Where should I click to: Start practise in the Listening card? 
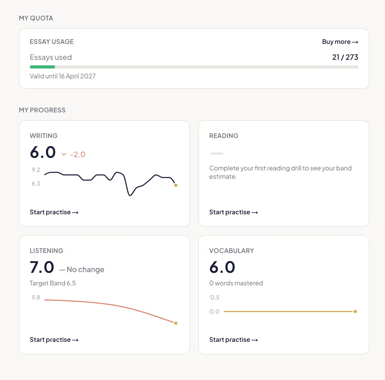point(54,340)
